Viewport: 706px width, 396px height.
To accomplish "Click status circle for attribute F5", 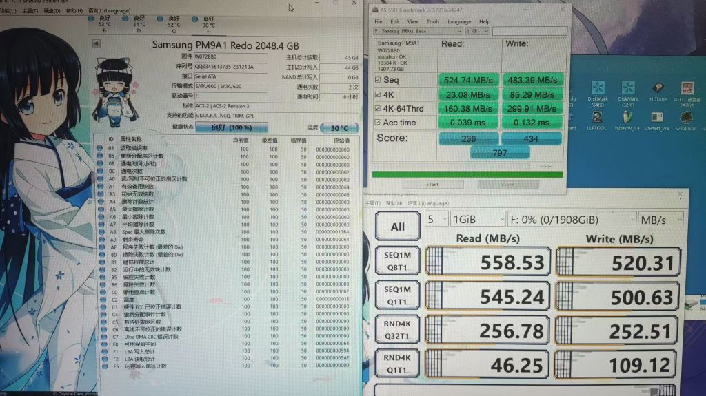I will [105, 366].
